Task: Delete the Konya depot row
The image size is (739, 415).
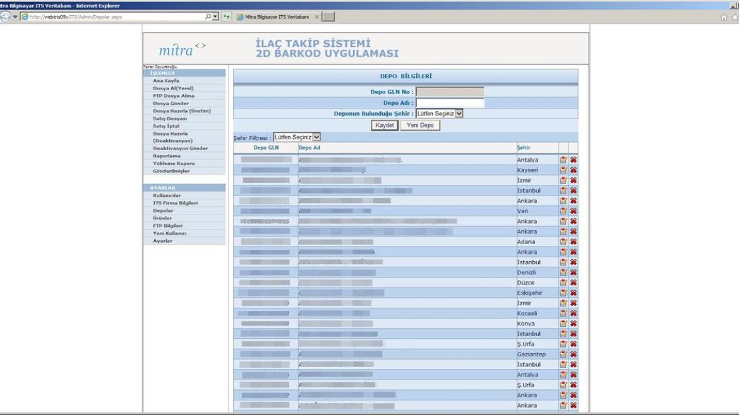Action: coord(573,324)
